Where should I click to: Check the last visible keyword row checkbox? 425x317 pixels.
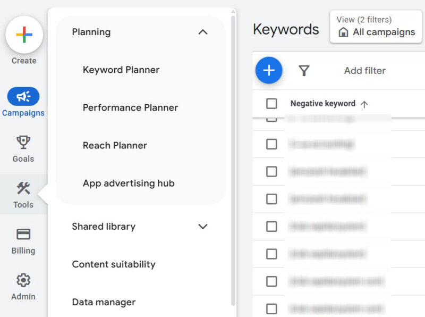point(271,308)
